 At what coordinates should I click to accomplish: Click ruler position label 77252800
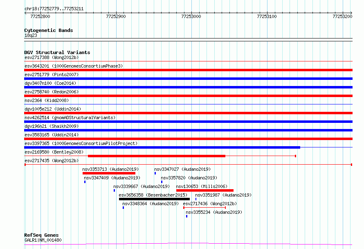click(x=40, y=16)
